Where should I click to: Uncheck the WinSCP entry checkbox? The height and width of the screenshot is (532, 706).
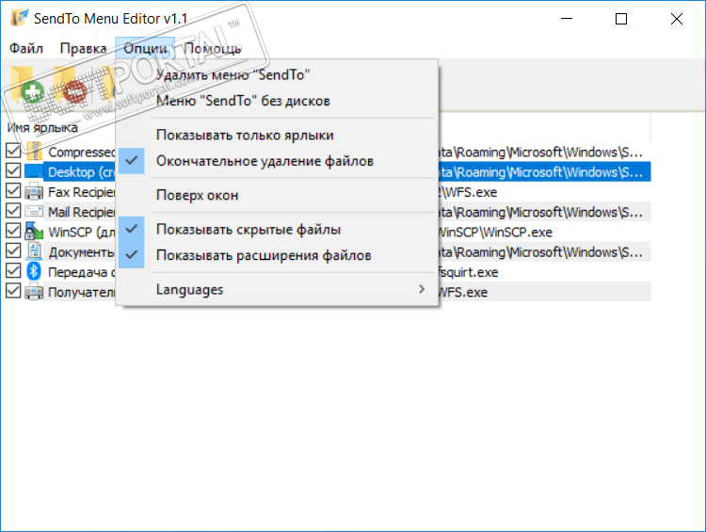pyautogui.click(x=13, y=231)
